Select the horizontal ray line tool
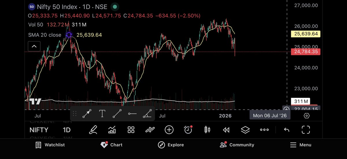 click(x=132, y=114)
